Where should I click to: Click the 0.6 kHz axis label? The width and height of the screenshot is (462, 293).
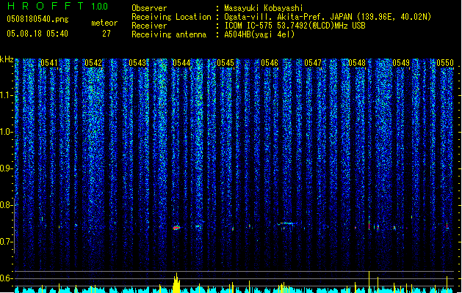coord(6,278)
